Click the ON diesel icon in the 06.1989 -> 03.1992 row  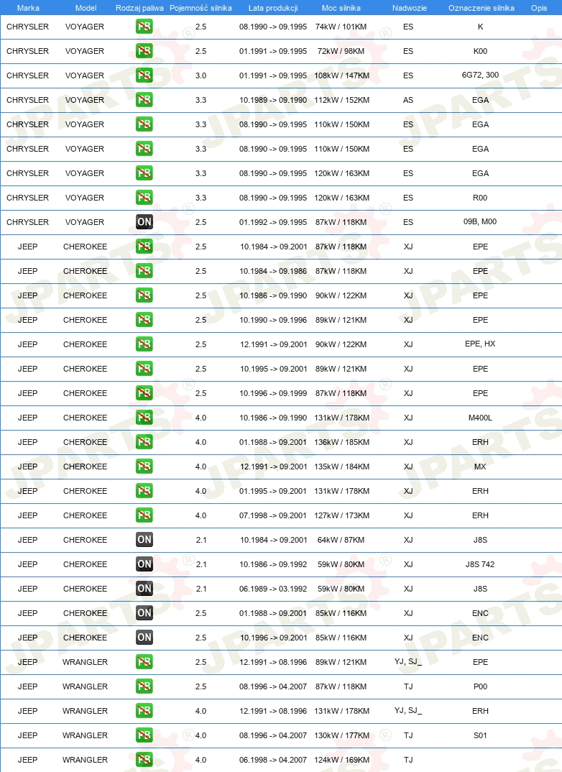[x=144, y=589]
